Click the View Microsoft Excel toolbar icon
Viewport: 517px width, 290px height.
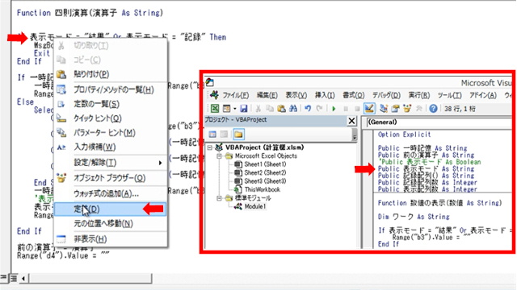(215, 108)
